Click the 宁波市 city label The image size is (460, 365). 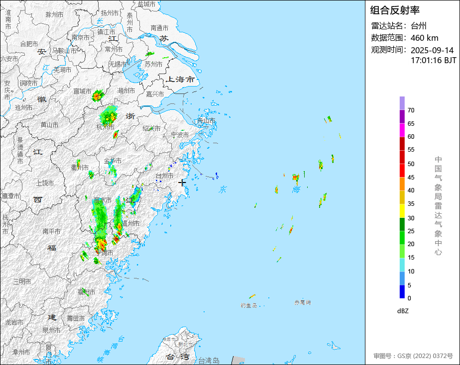[180, 135]
